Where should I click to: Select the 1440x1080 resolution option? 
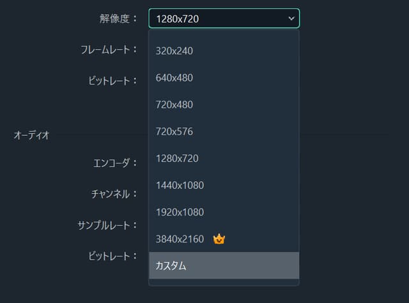coord(224,186)
